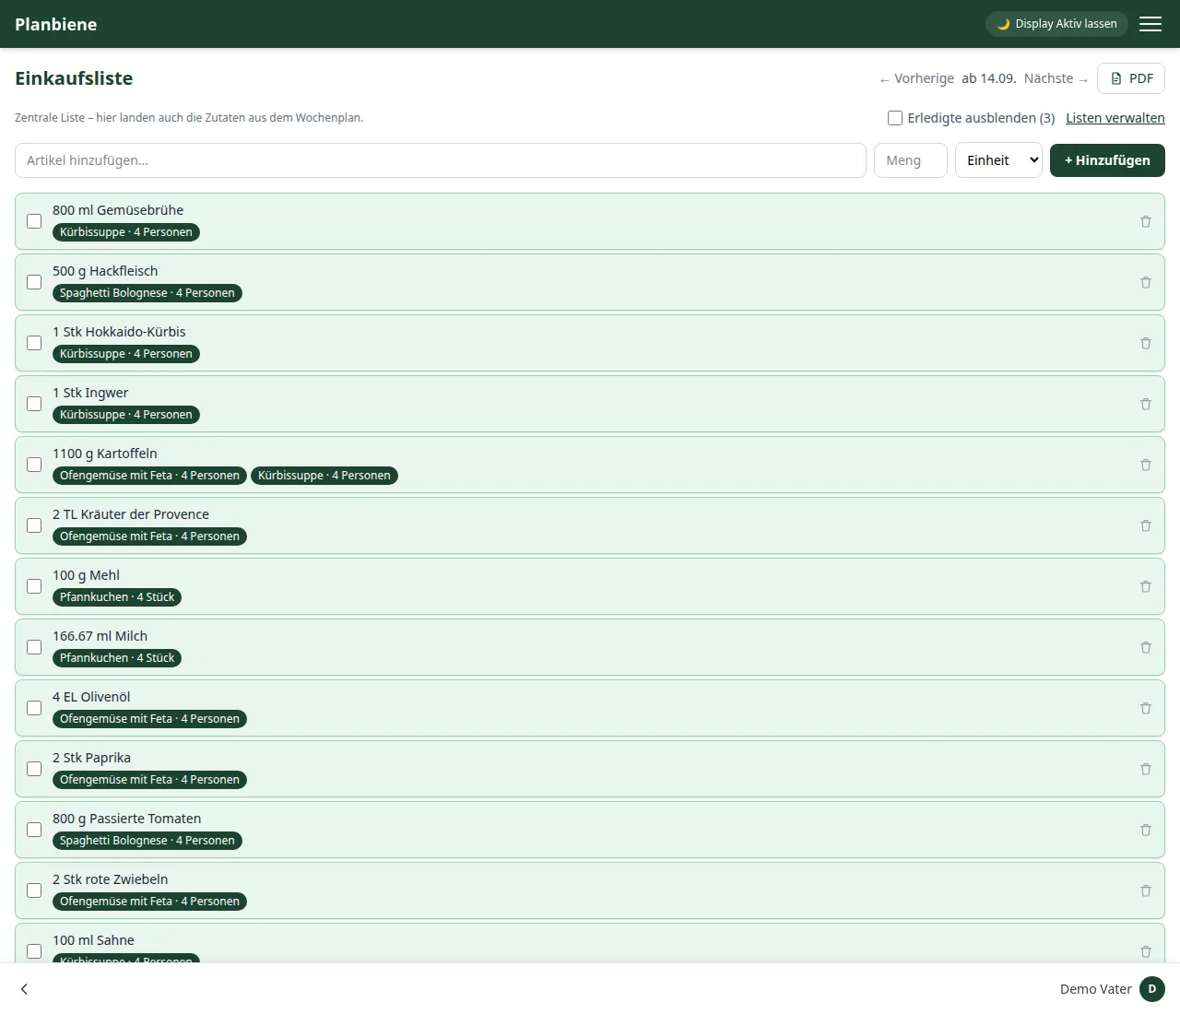Click the Hinzufügen button

(1107, 160)
